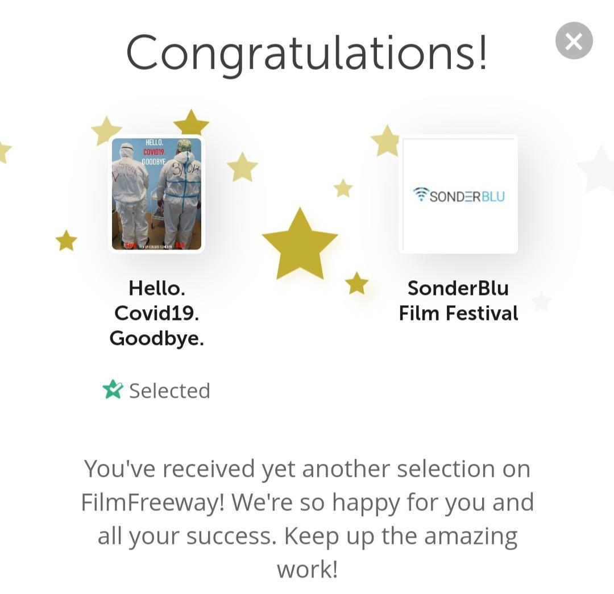Click the star just right of the film poster
This screenshot has width=614, height=594.
tap(242, 167)
